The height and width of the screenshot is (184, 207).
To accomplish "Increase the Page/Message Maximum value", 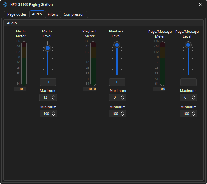I will 193,96.
